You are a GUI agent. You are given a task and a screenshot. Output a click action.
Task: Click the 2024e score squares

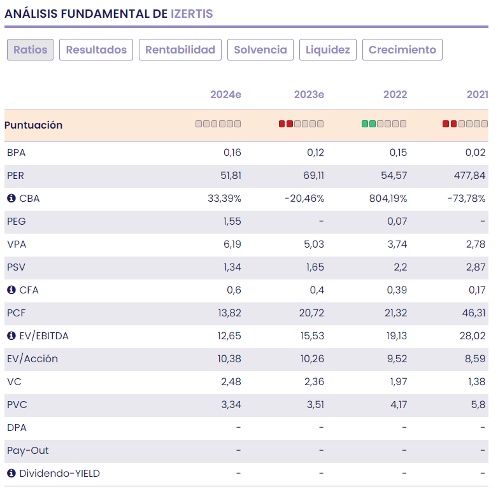(x=218, y=124)
